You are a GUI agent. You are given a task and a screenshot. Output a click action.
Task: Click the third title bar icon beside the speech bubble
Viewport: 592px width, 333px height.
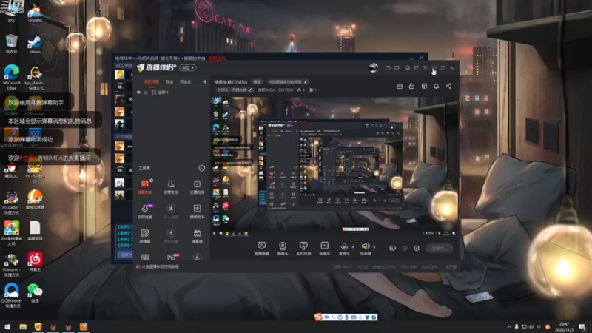[x=407, y=68]
